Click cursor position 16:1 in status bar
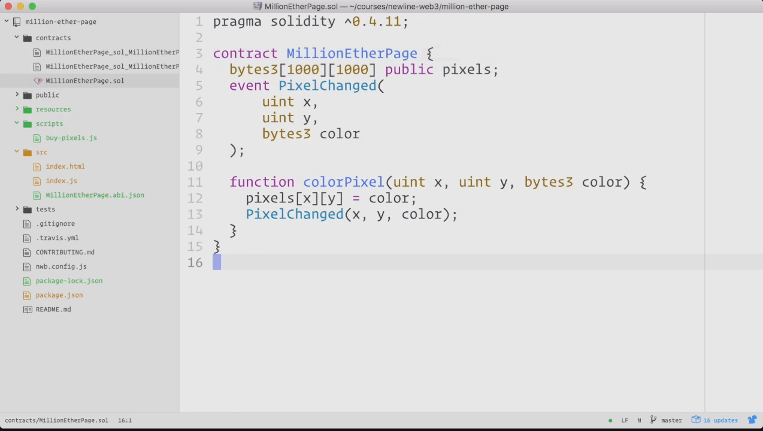This screenshot has height=431, width=763. [125, 420]
